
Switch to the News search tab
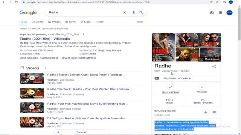point(70,22)
